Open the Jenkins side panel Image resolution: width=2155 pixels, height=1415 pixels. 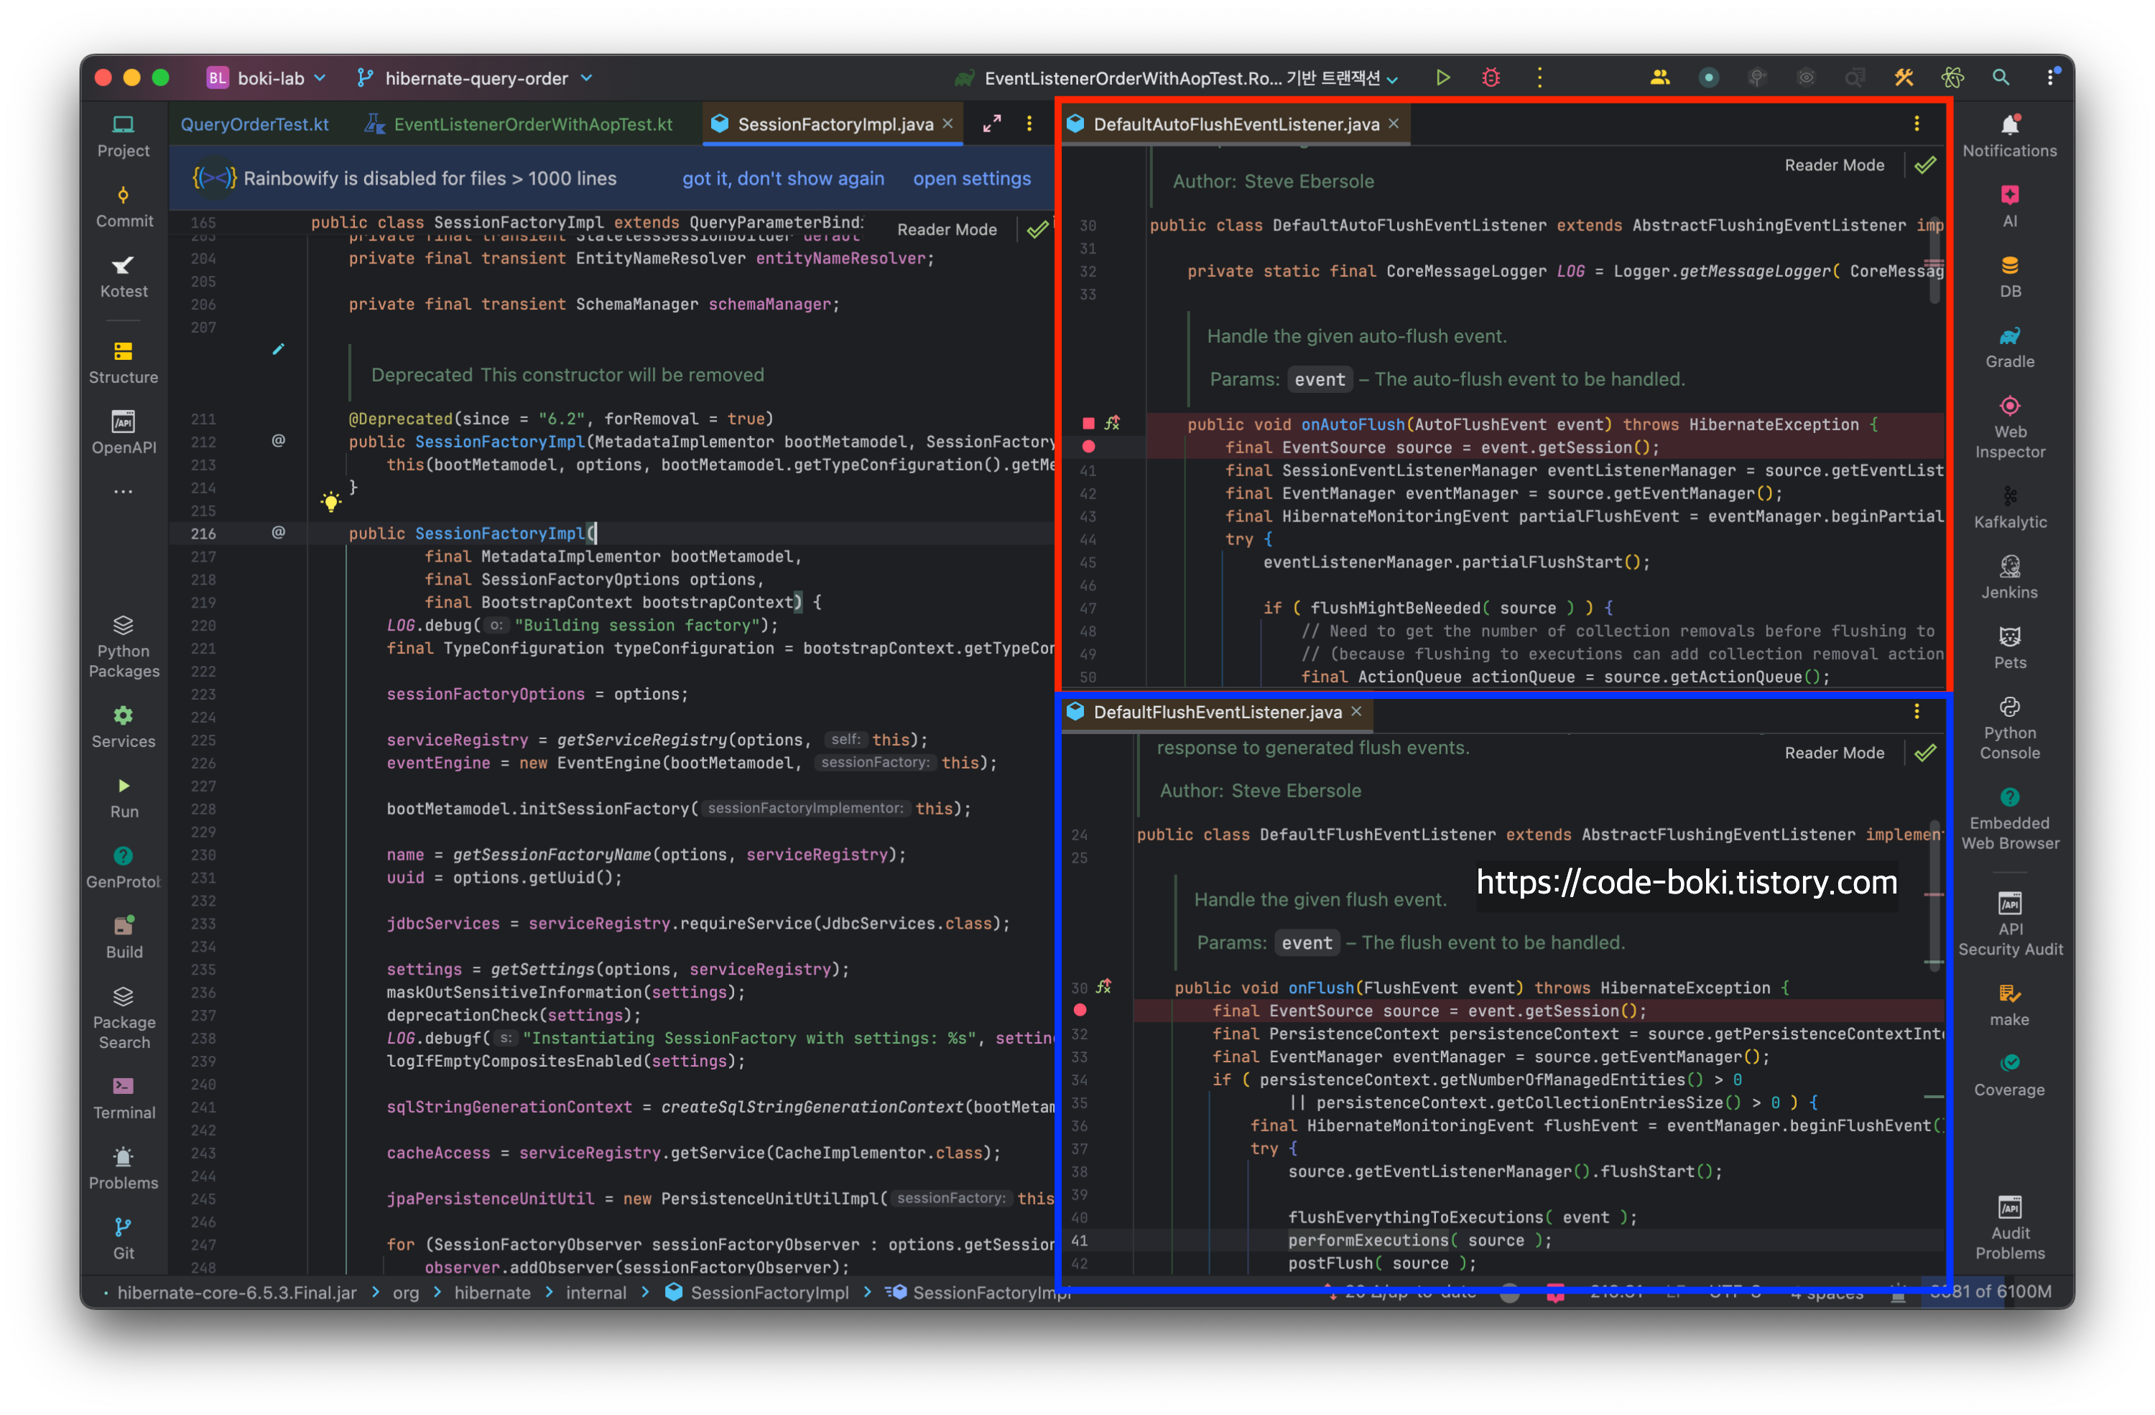[2009, 577]
